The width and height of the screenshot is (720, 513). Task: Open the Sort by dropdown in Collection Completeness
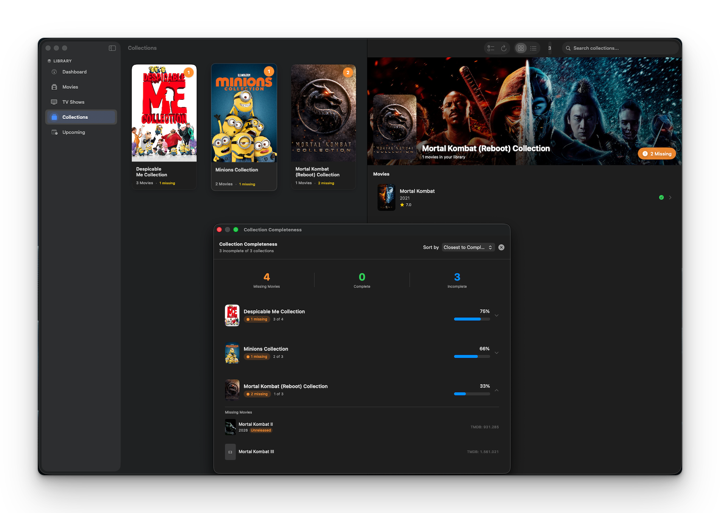468,247
